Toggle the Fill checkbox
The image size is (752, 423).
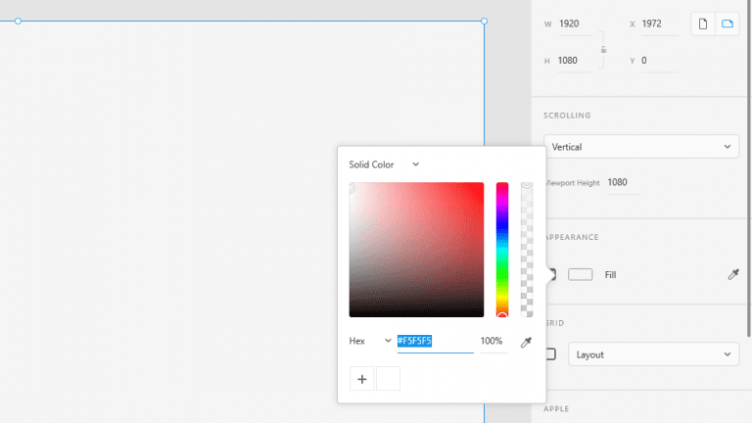pos(551,274)
